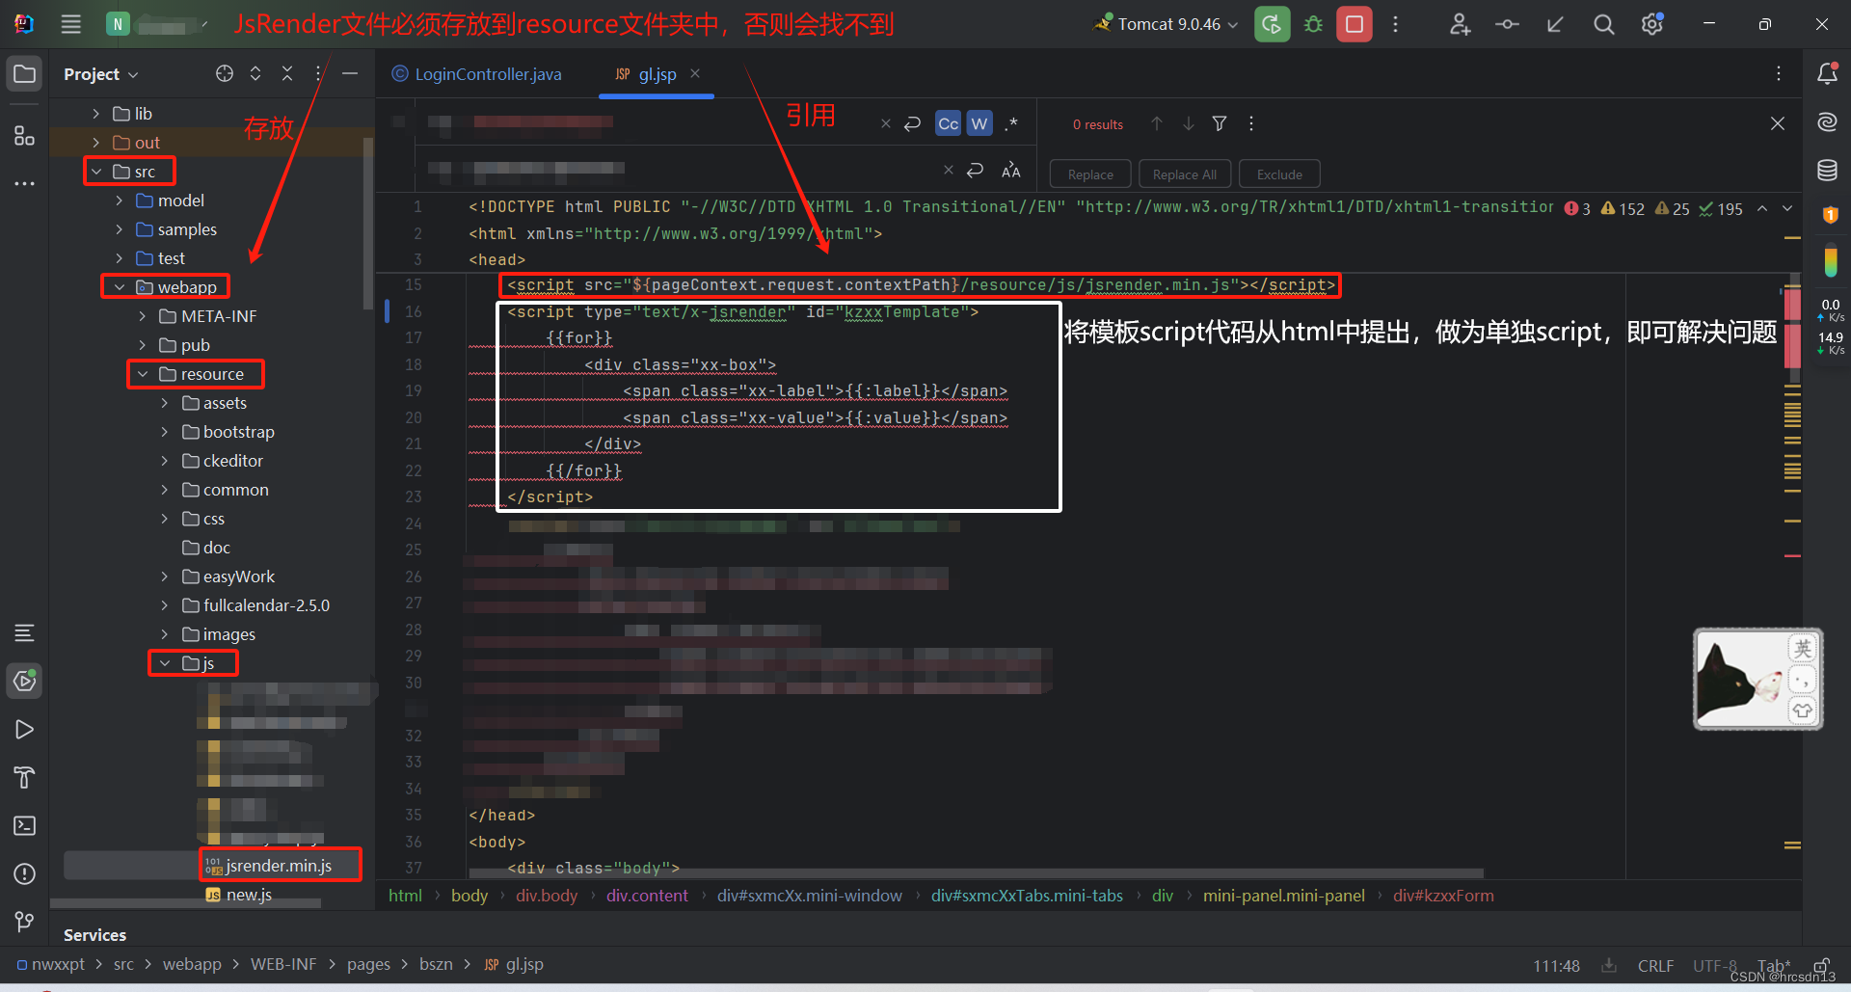The width and height of the screenshot is (1851, 992).
Task: Open the Database tool window
Action: [1828, 170]
